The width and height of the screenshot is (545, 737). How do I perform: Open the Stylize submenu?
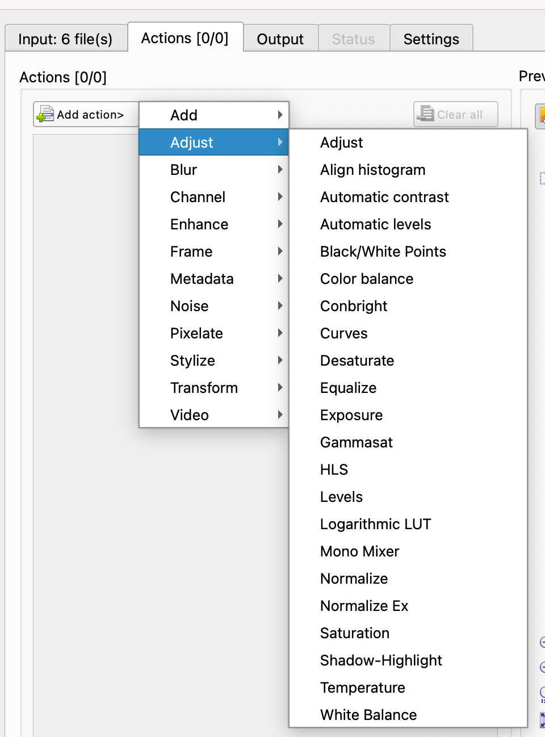(x=214, y=361)
